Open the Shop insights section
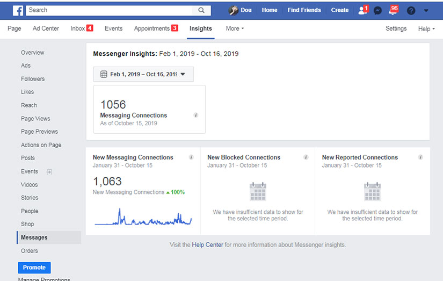The height and width of the screenshot is (281, 443). (x=27, y=224)
